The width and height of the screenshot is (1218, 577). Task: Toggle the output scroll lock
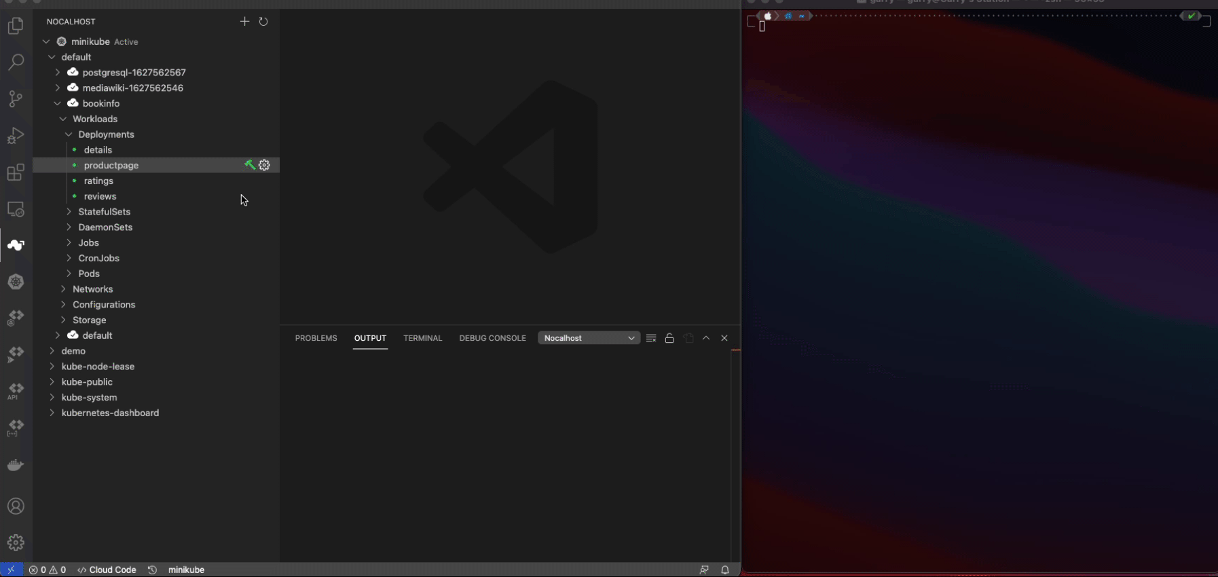[x=669, y=338]
